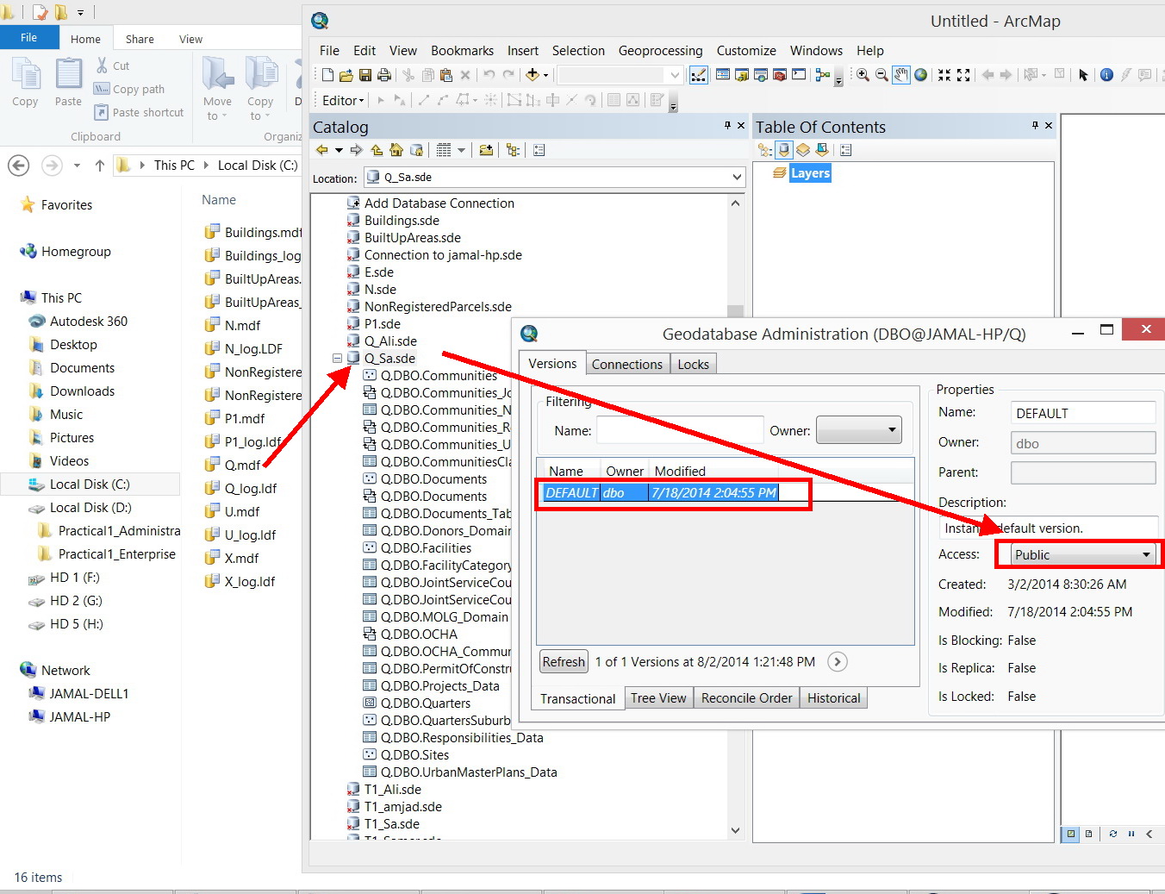Open the Catalog Back history dropdown arrow

339,150
